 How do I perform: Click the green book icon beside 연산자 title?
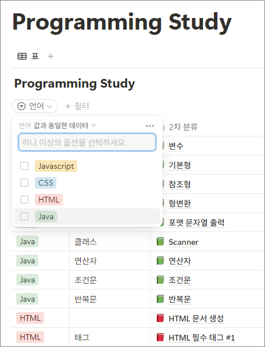point(160,261)
